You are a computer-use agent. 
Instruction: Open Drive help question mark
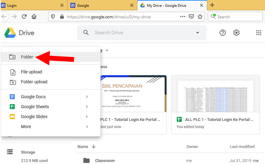tap(223, 32)
